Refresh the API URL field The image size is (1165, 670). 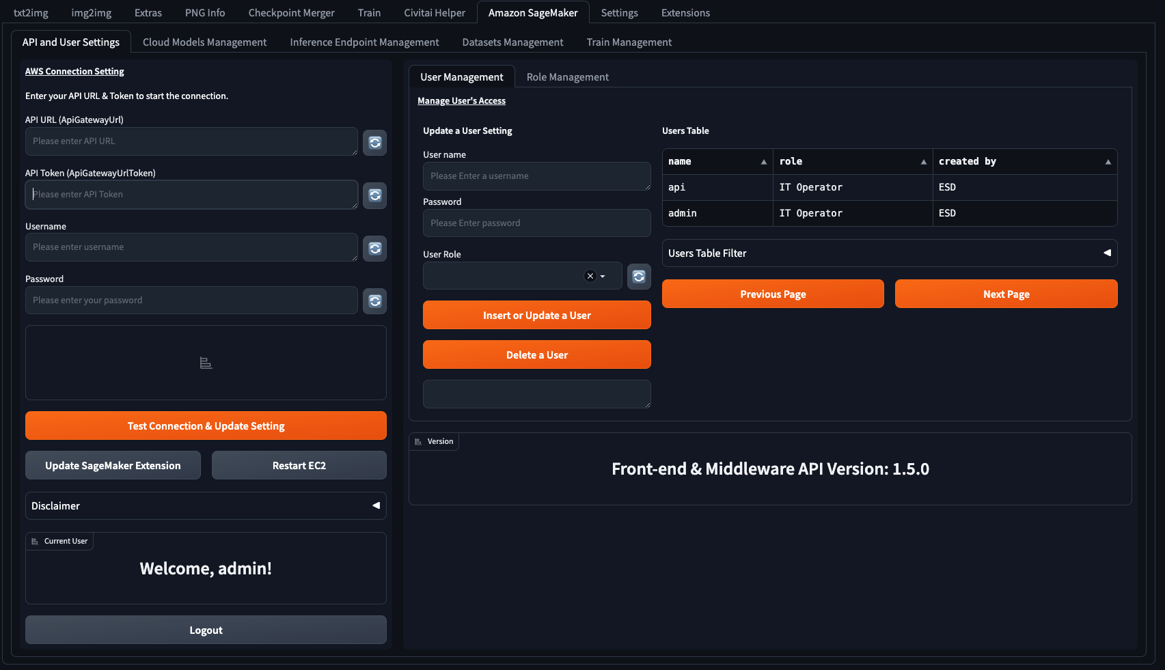click(x=374, y=142)
